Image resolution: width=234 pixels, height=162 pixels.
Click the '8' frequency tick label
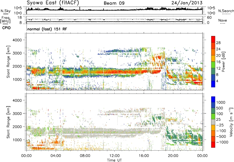pos(20,23)
